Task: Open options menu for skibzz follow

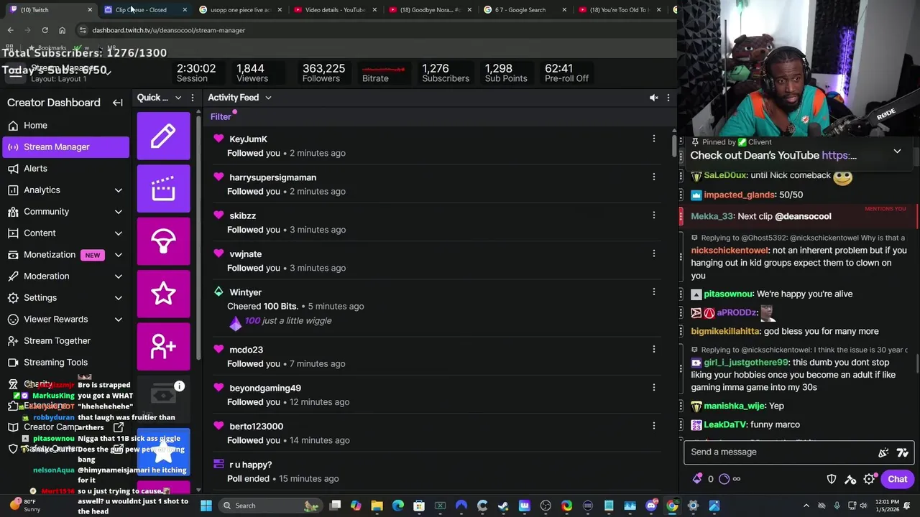Action: point(653,215)
